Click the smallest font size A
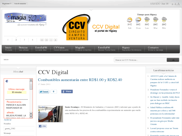Image resolution: width=182 pixels, height=136 pixels. (x=172, y=4)
